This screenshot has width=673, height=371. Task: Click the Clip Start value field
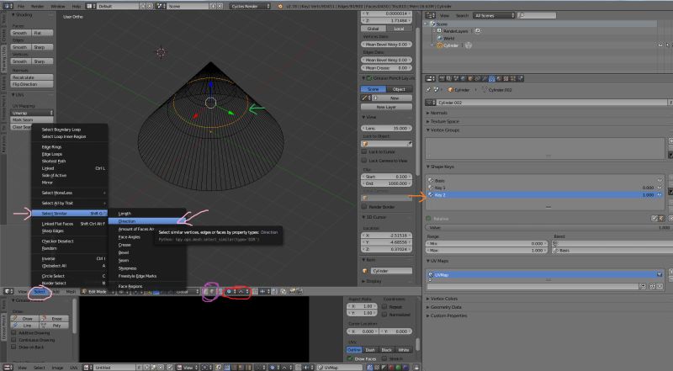[386, 177]
